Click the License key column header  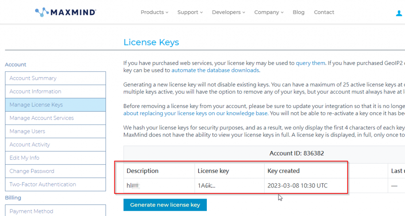tap(229, 171)
